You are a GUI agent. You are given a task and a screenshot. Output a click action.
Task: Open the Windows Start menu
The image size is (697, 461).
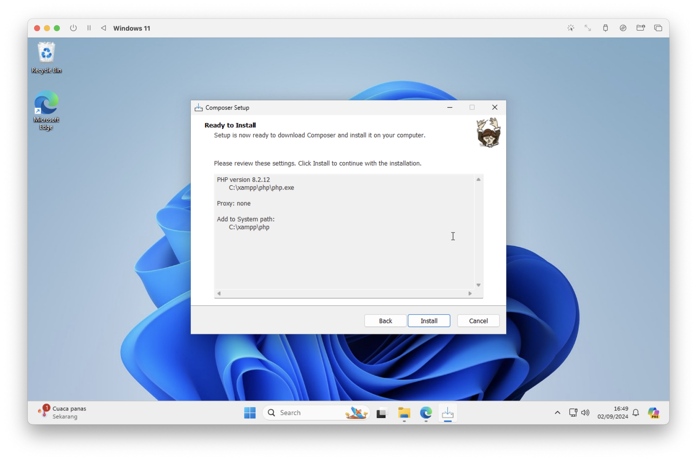[x=250, y=412]
